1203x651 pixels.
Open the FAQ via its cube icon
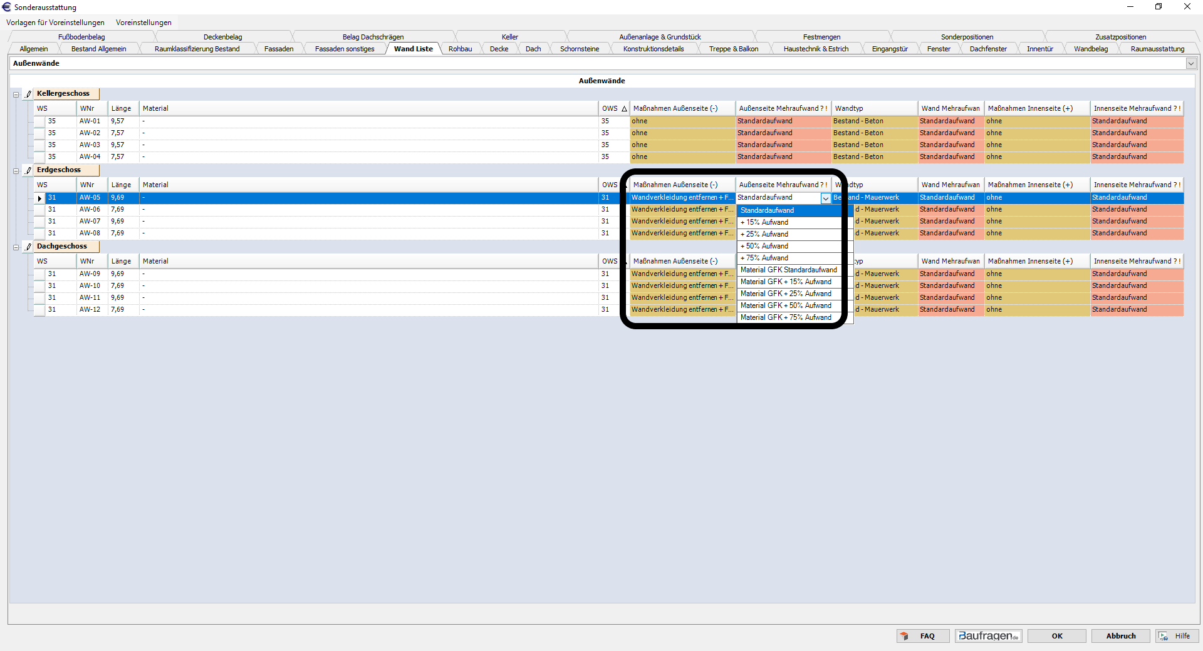coord(904,636)
